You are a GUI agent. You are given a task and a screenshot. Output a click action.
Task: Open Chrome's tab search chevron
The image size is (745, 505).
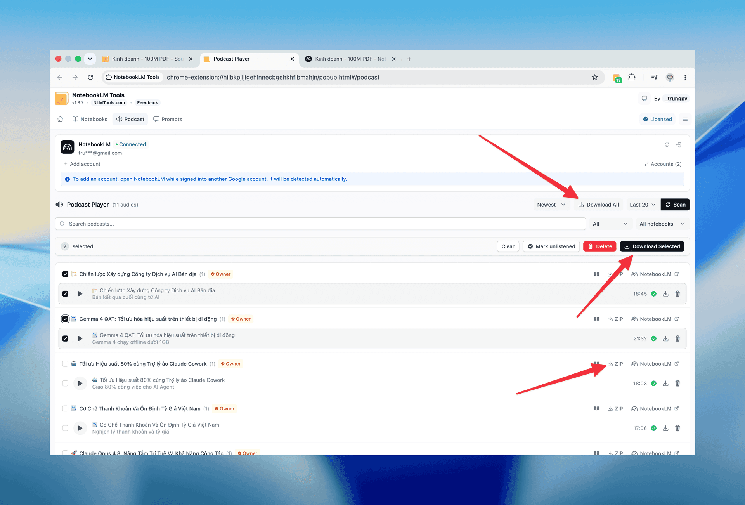[90, 59]
